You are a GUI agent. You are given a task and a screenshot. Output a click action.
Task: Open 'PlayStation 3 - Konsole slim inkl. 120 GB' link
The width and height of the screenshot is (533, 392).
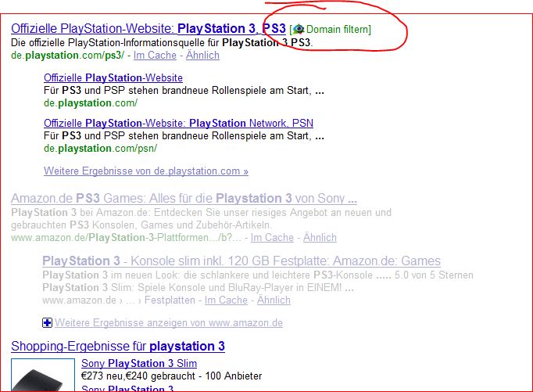coord(241,261)
